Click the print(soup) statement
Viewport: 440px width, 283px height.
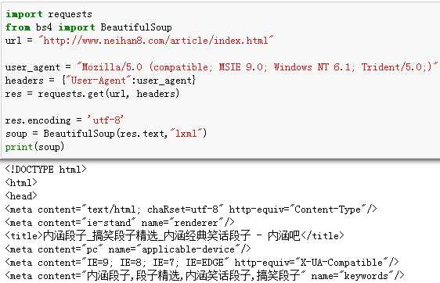click(x=34, y=147)
